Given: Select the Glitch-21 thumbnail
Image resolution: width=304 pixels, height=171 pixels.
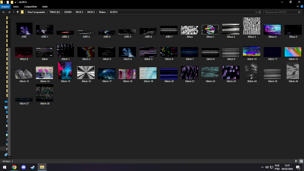Looking at the screenshot, I should pos(189,73).
